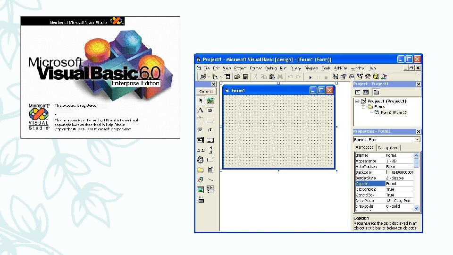Viewport: 453px width, 255px height.
Task: Pick the DriveListBox control in the toolbox
Action: (210, 160)
